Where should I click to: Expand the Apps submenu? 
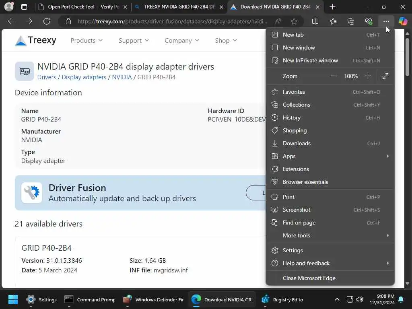point(330,156)
